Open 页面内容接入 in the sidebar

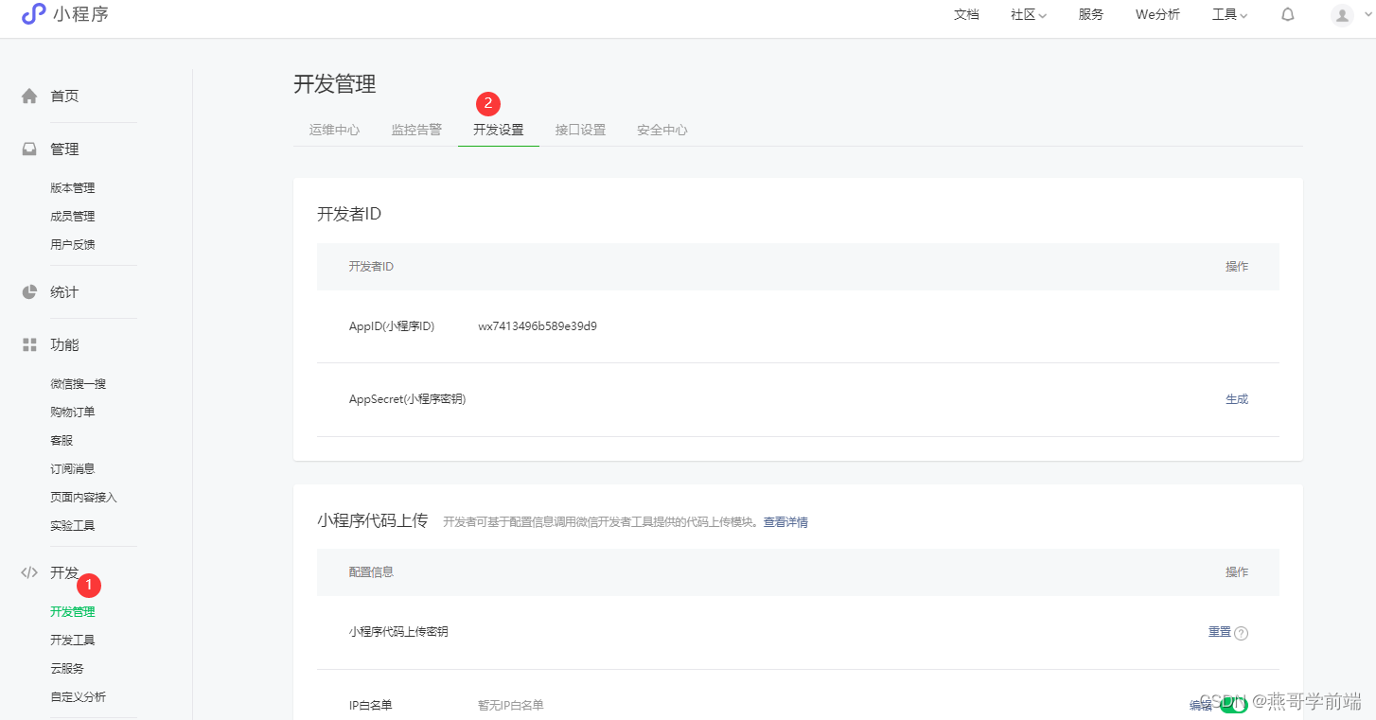(x=84, y=497)
